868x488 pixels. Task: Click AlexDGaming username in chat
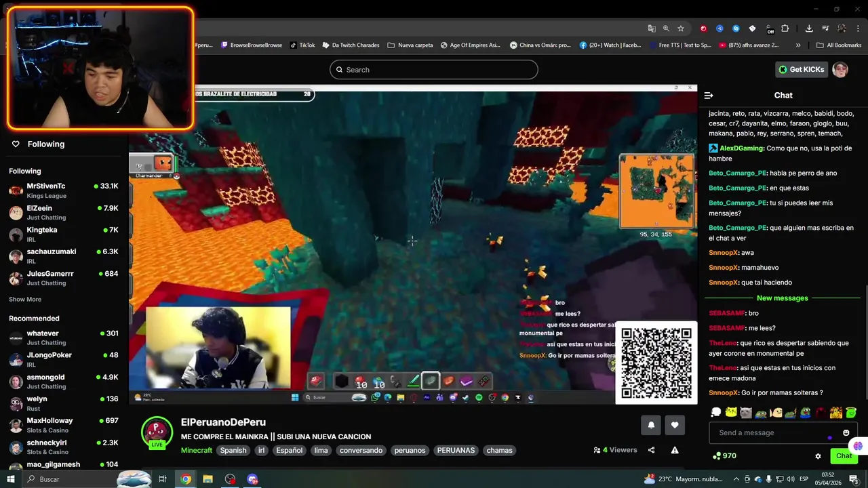point(742,148)
